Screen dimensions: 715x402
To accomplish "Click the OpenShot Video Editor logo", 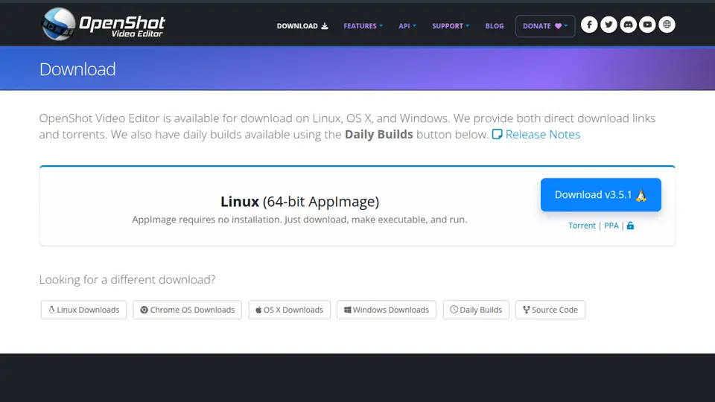I will (104, 24).
